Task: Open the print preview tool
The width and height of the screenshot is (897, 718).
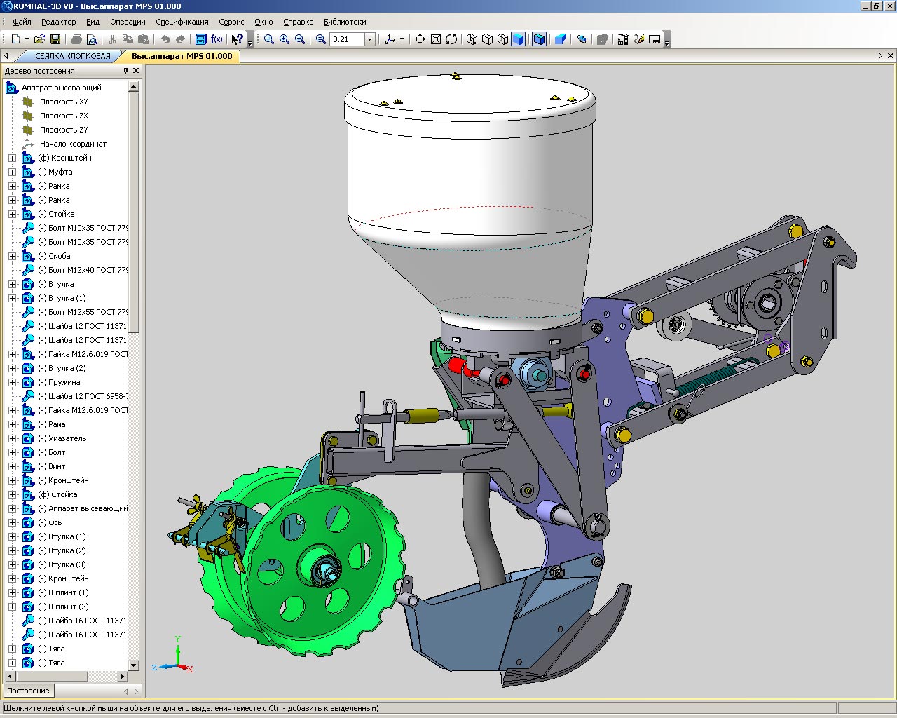Action: coord(92,39)
